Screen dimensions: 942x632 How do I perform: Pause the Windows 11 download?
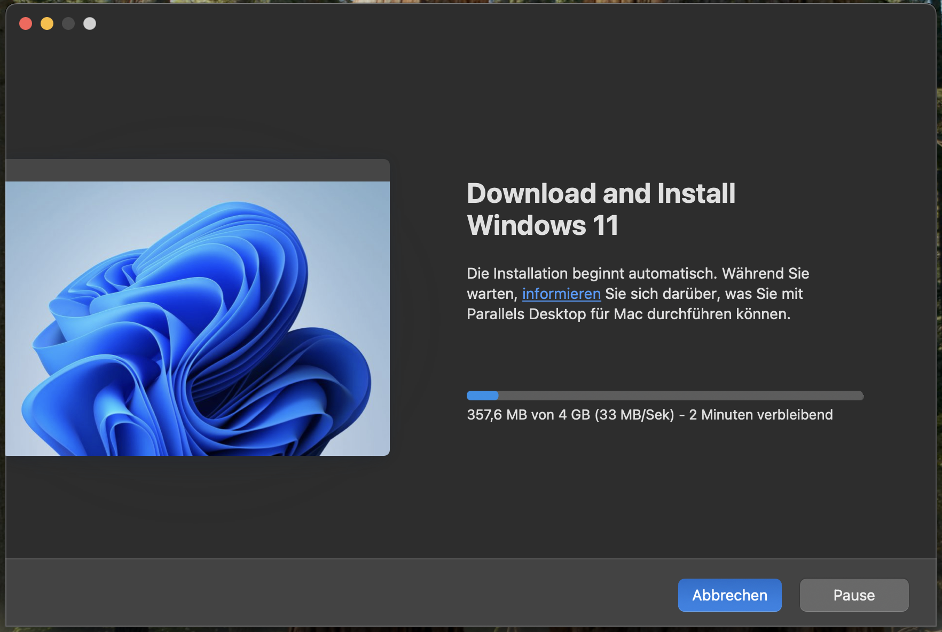point(854,595)
